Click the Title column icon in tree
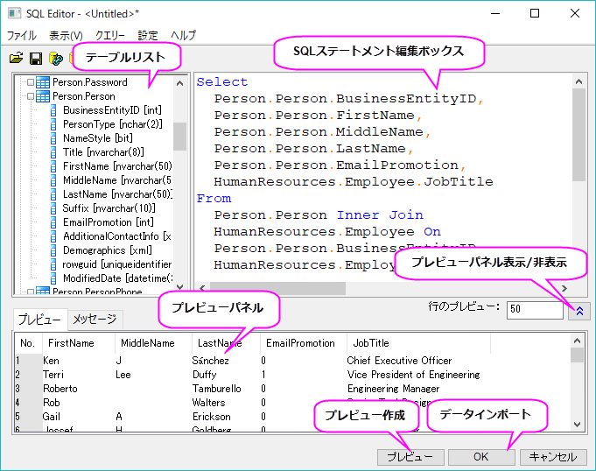 tap(53, 152)
